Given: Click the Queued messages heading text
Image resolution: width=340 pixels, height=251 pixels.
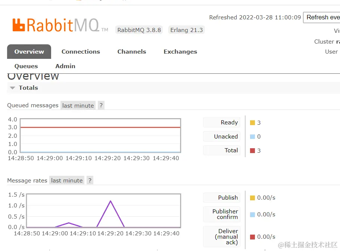Looking at the screenshot, I should point(33,105).
